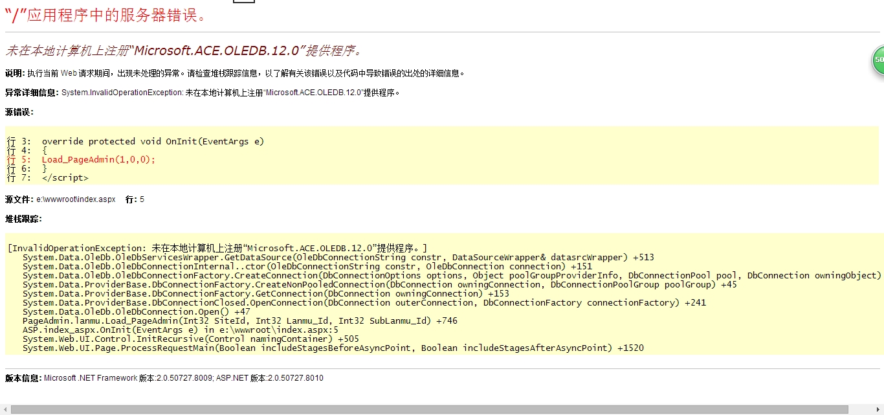
Task: Click the ASP.index_aspx.OnInit stack trace line
Action: [180, 330]
